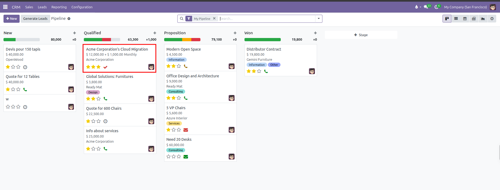Click the Other tag on Distributor Contract
This screenshot has width=500, height=190.
click(274, 65)
